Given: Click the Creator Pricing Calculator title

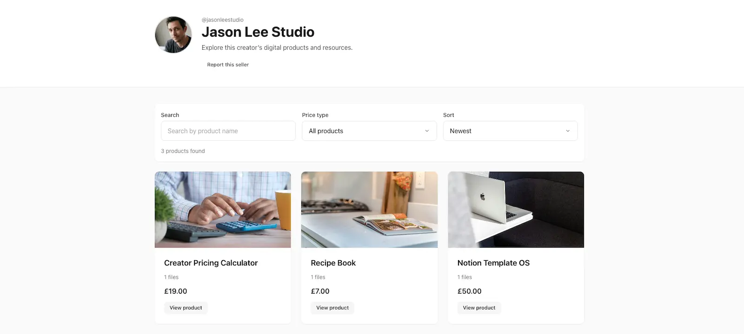Looking at the screenshot, I should pos(211,262).
